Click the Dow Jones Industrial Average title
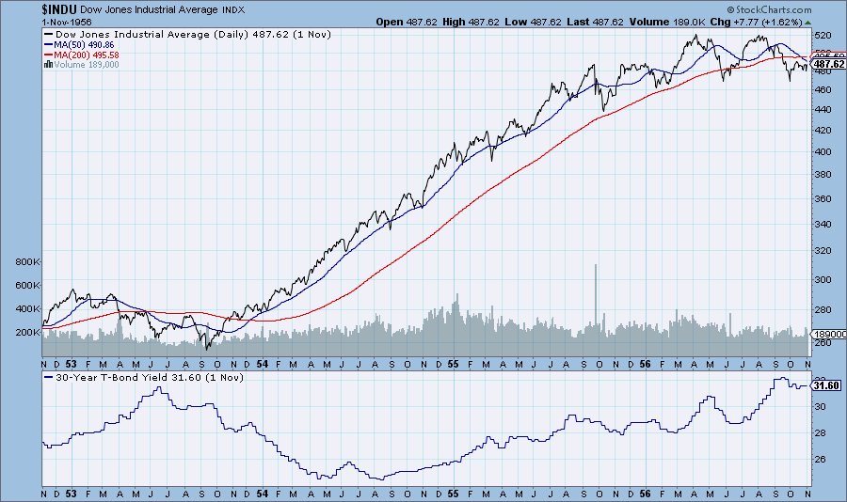This screenshot has height=502, width=847. 149,9
